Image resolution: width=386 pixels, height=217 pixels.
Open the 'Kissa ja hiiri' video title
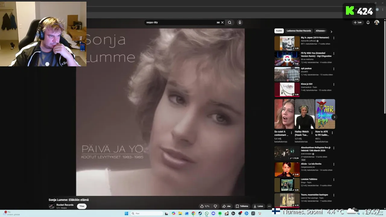(x=307, y=84)
